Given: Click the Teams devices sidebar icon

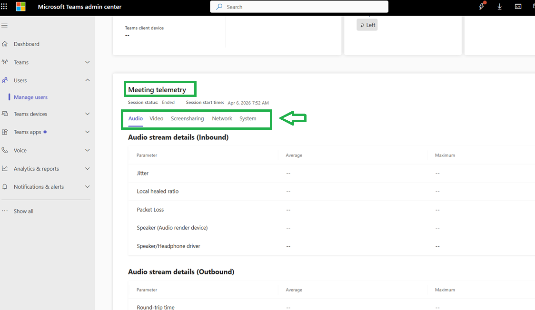Looking at the screenshot, I should (x=5, y=114).
